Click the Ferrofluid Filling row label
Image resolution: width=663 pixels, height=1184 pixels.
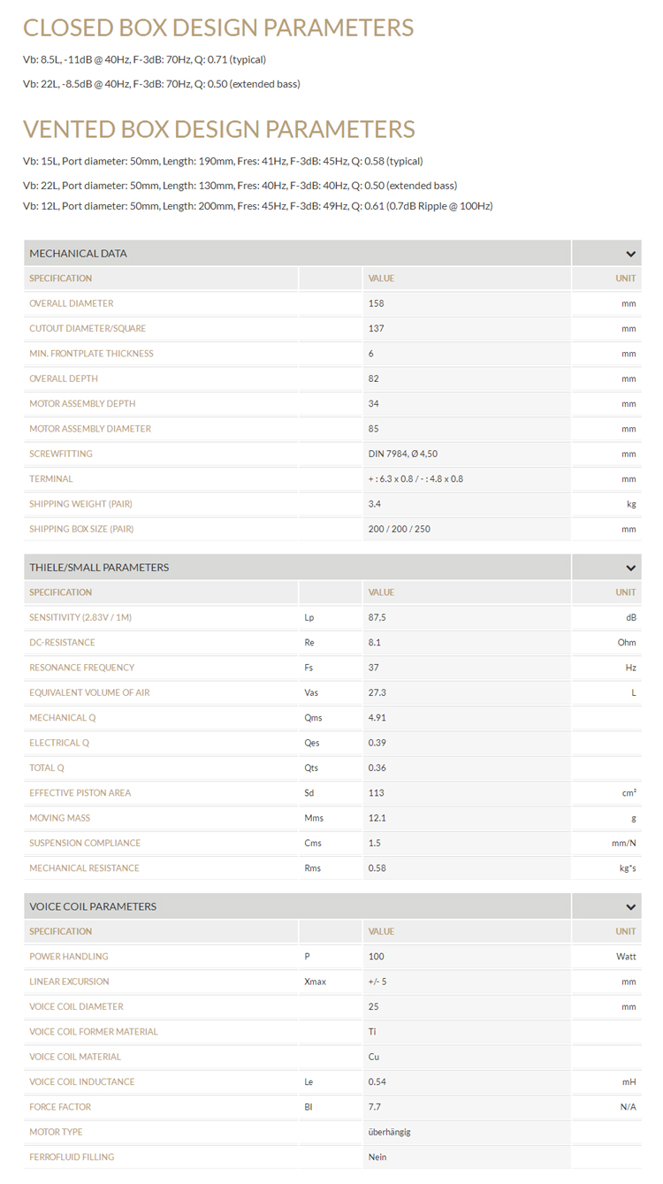pos(72,1157)
